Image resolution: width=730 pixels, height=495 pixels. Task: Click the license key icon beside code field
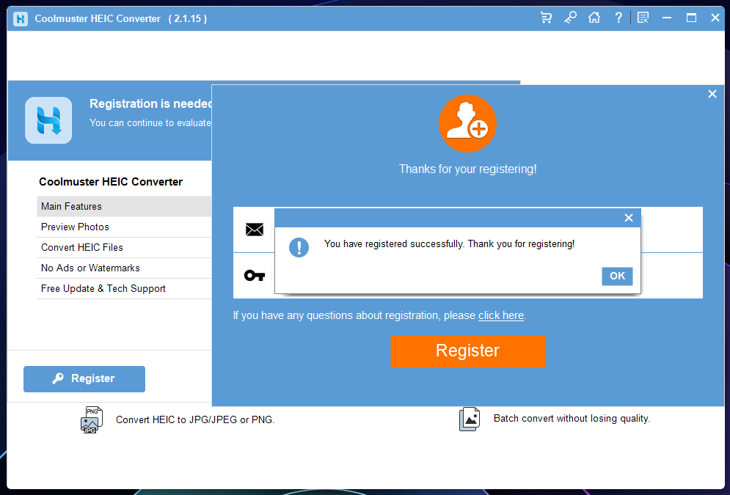254,276
